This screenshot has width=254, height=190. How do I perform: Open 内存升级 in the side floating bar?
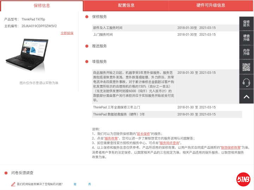[x=246, y=52]
